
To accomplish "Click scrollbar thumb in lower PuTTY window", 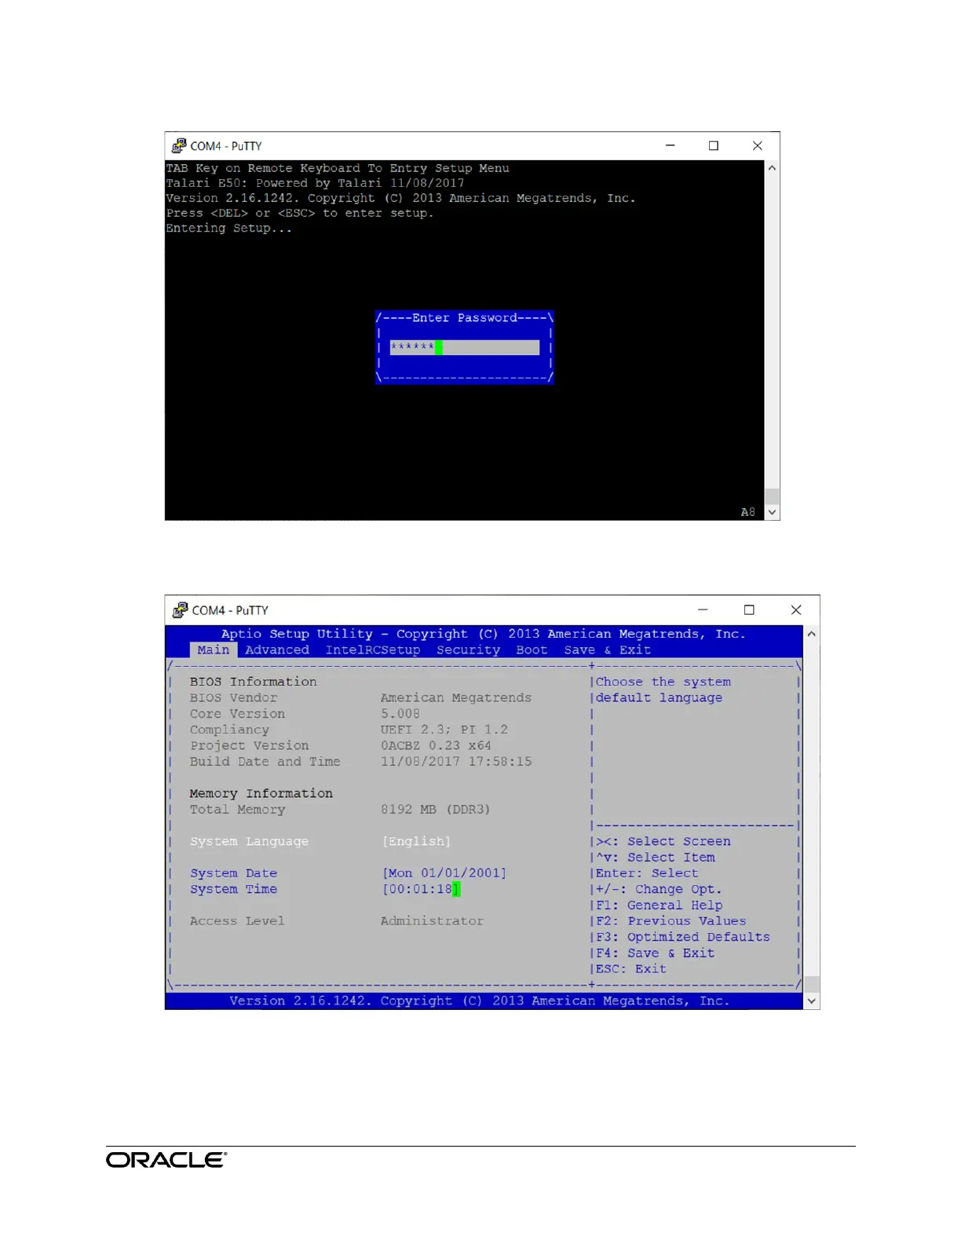I will pos(811,985).
